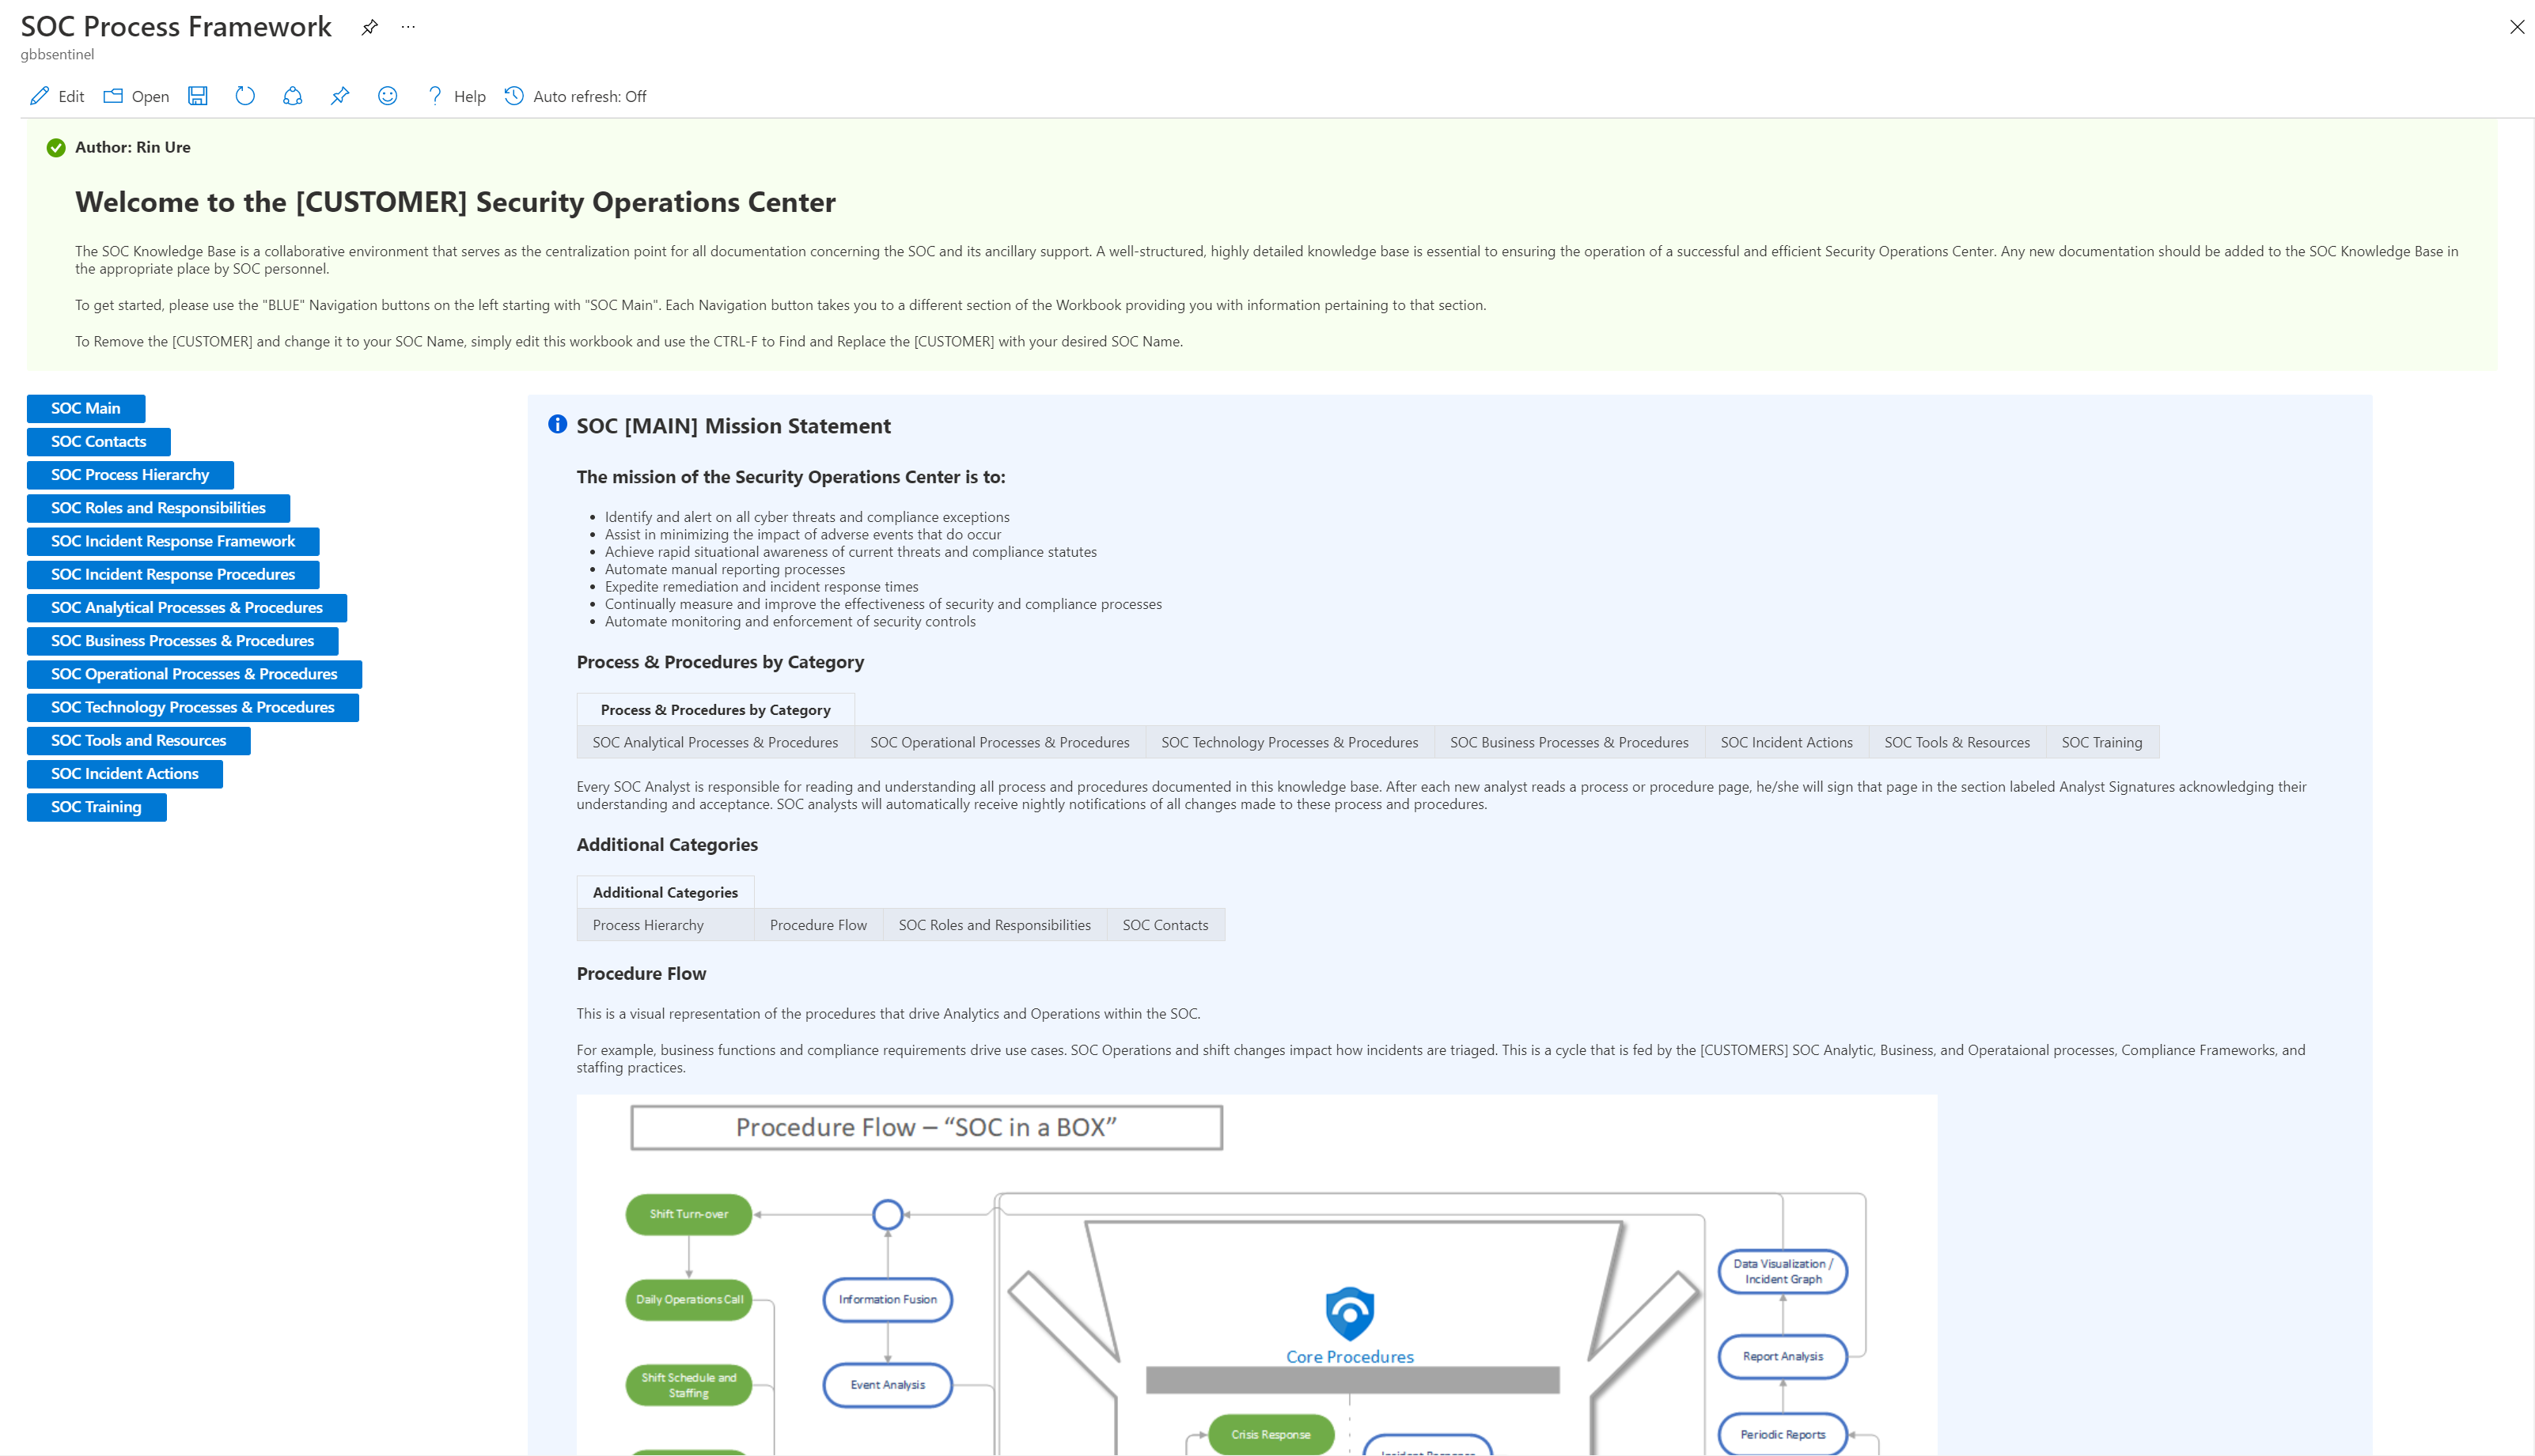Navigate with the SOC Main blue button

point(85,408)
